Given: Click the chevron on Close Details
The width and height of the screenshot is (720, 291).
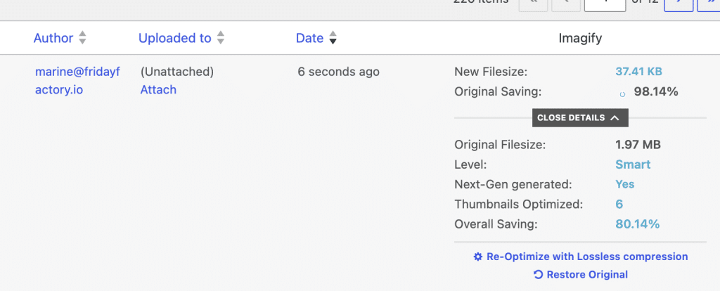Looking at the screenshot, I should (x=615, y=118).
